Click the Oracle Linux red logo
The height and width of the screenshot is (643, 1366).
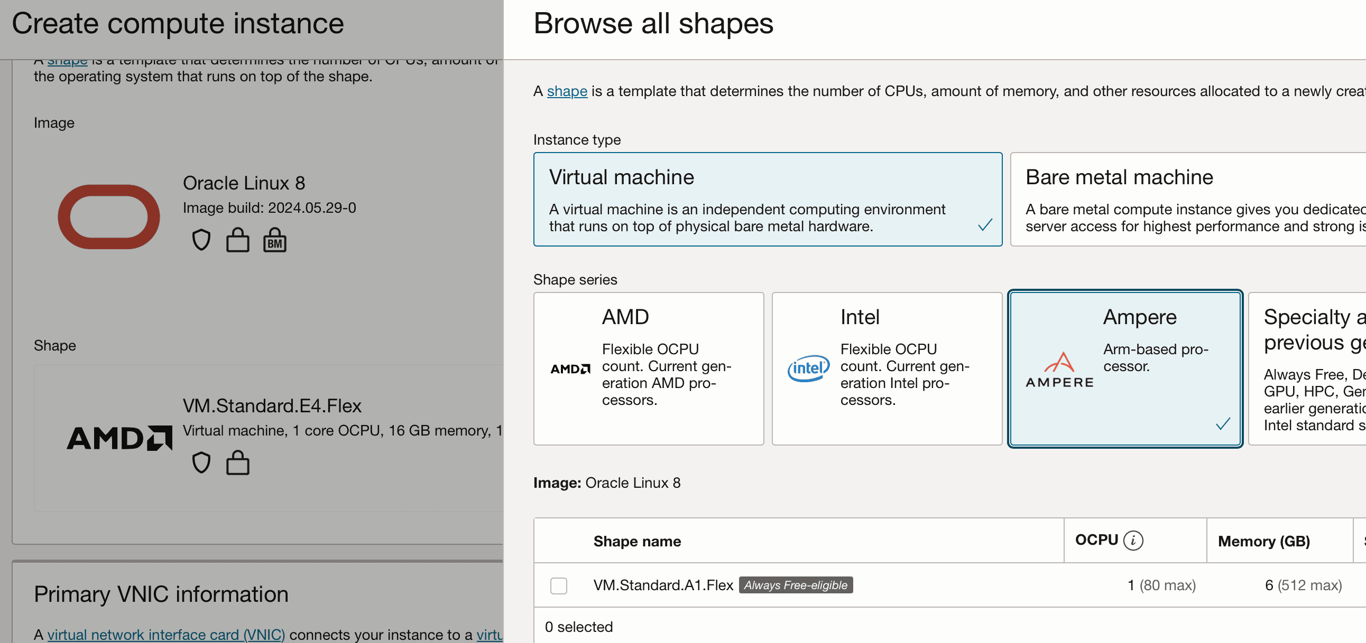(x=109, y=216)
